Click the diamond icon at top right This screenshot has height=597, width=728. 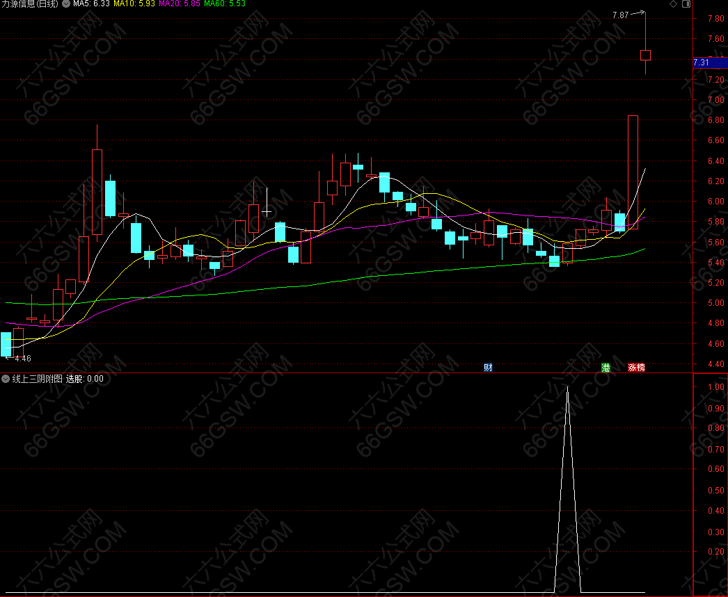(673, 3)
